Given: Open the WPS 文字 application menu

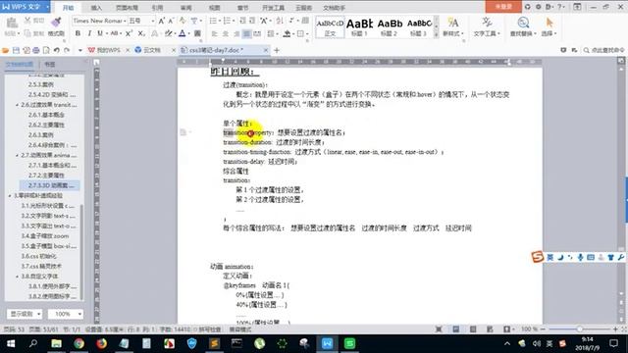Looking at the screenshot, I should click(25, 7).
